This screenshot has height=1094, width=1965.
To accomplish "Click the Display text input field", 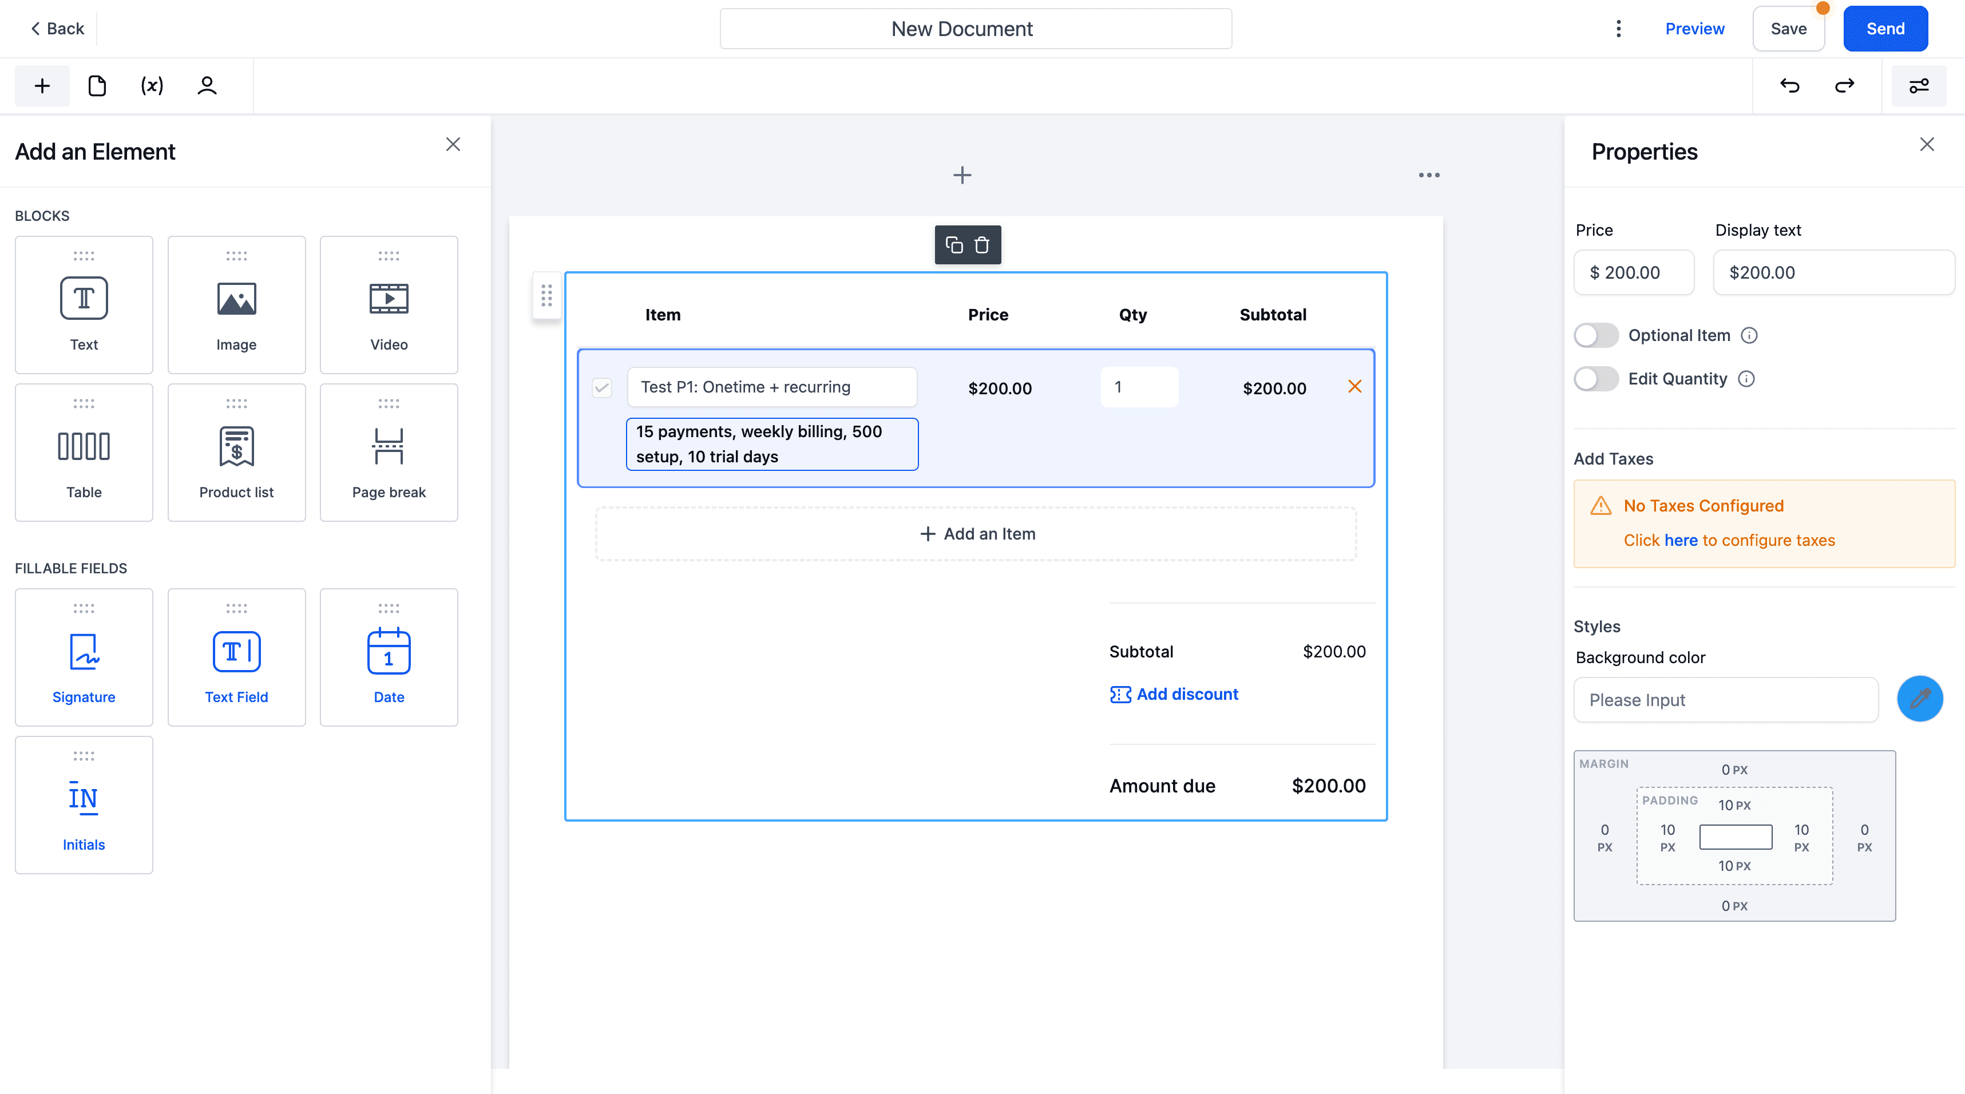I will [x=1834, y=272].
